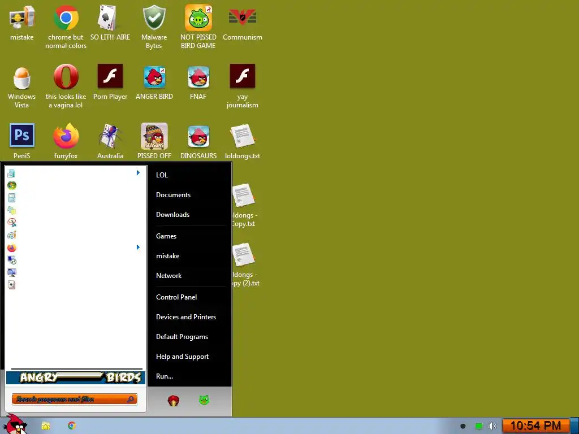Click the black dot tray icon

pos(463,426)
